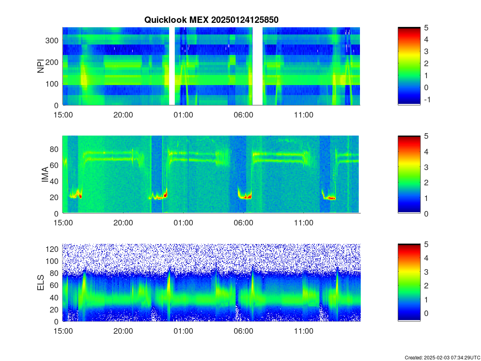Select the ELS y-axis label
481x361 pixels.
(40, 283)
